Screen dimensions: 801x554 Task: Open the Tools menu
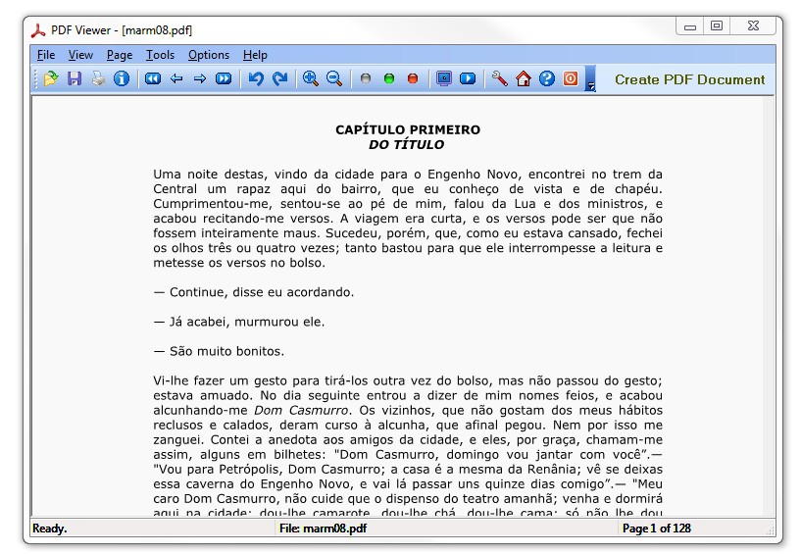(160, 55)
